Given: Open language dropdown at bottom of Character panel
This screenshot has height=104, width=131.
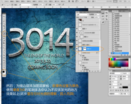Looking at the screenshot, I should (114, 94).
